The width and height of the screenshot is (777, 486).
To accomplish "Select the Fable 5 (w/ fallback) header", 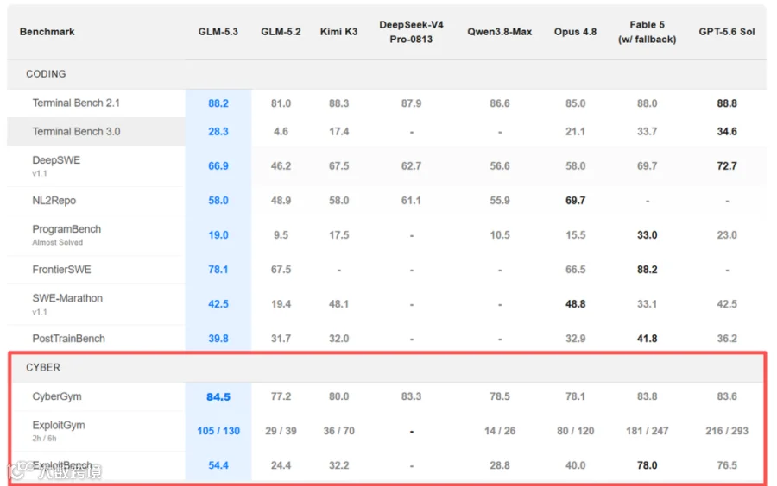I will tap(647, 32).
